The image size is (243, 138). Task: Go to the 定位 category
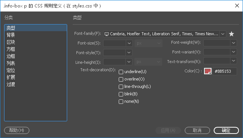[x=36, y=70]
